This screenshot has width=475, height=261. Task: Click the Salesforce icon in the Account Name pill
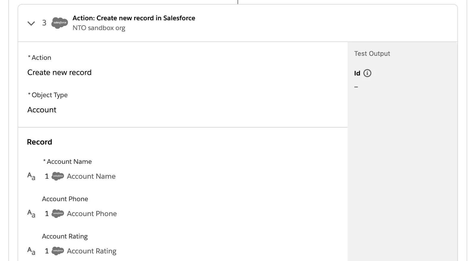[x=58, y=176]
